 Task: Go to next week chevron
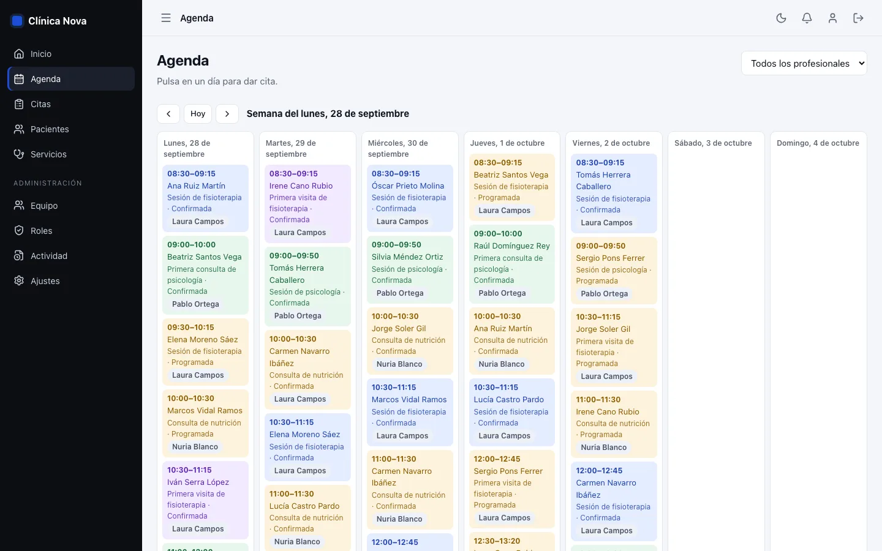click(227, 114)
